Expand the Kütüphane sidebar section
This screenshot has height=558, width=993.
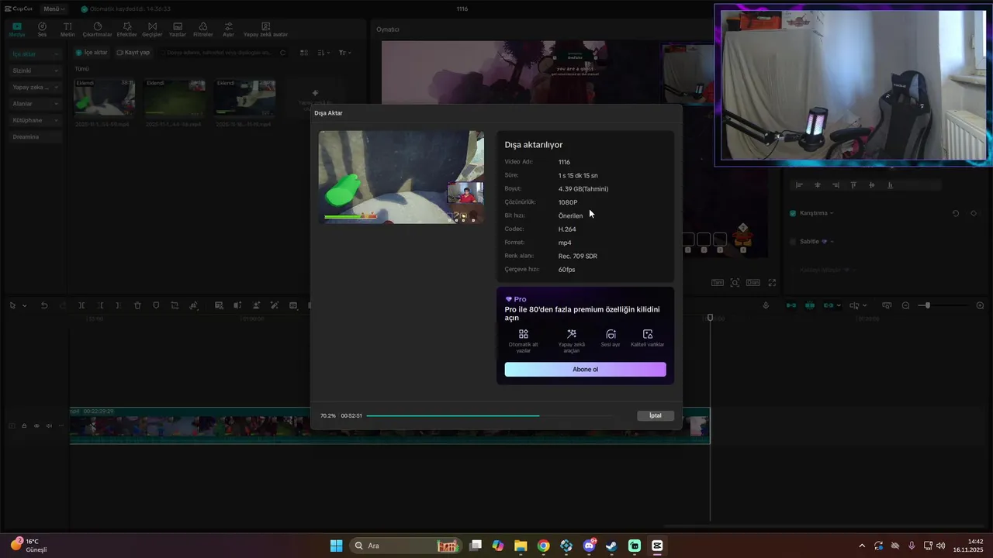pos(35,120)
